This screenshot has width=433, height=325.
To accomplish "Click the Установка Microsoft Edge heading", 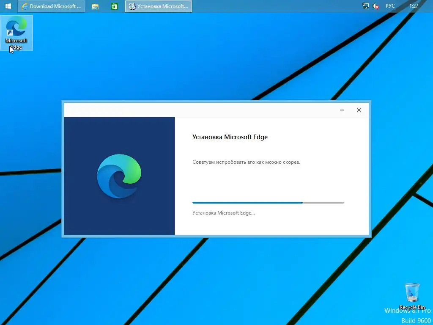I will click(230, 137).
